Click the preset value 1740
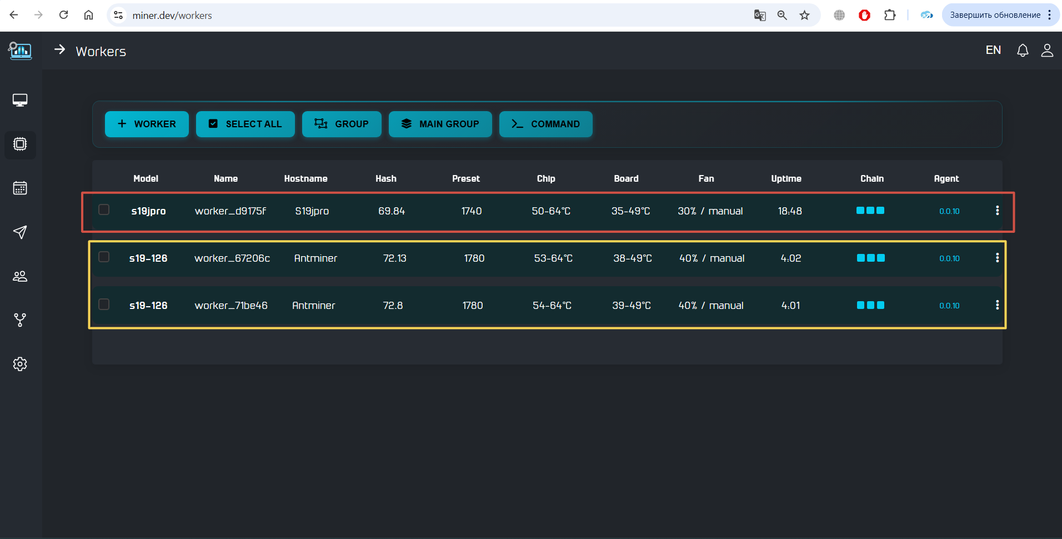Viewport: 1062px width, 539px height. (472, 211)
